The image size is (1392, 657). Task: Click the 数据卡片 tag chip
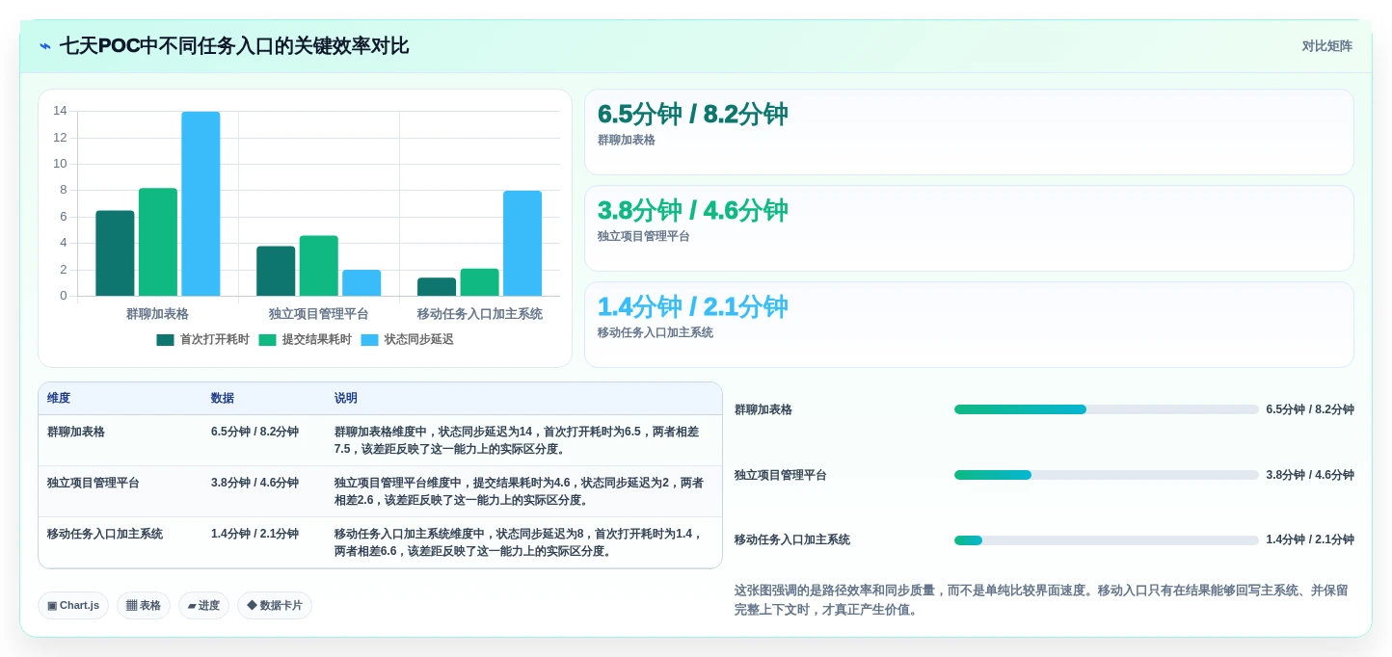click(275, 606)
